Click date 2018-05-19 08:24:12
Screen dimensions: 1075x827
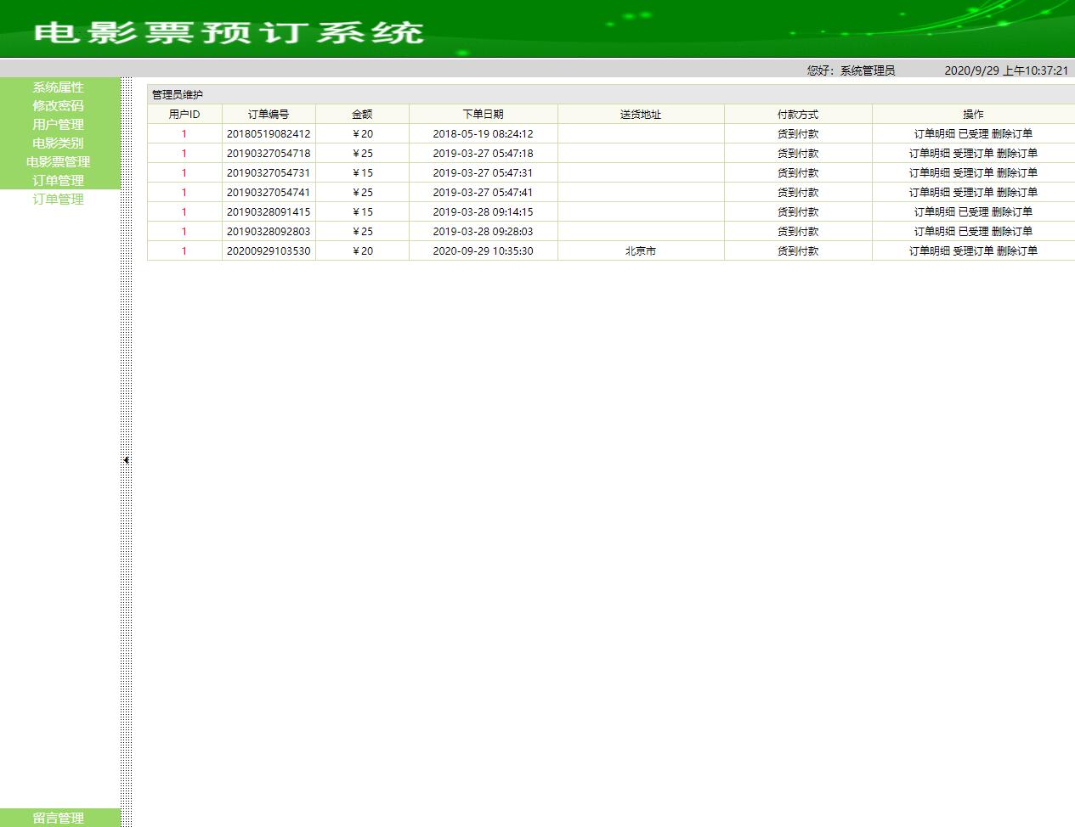(483, 134)
